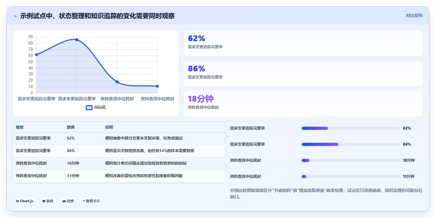This screenshot has width=436, height=218.
Task: Click the last chart data point at 11
Action: pos(157,86)
